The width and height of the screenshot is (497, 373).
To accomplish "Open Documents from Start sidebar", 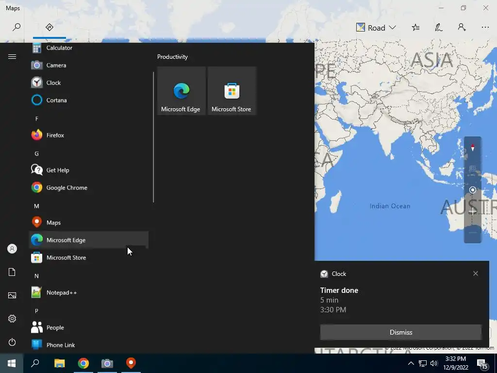I will tap(12, 272).
